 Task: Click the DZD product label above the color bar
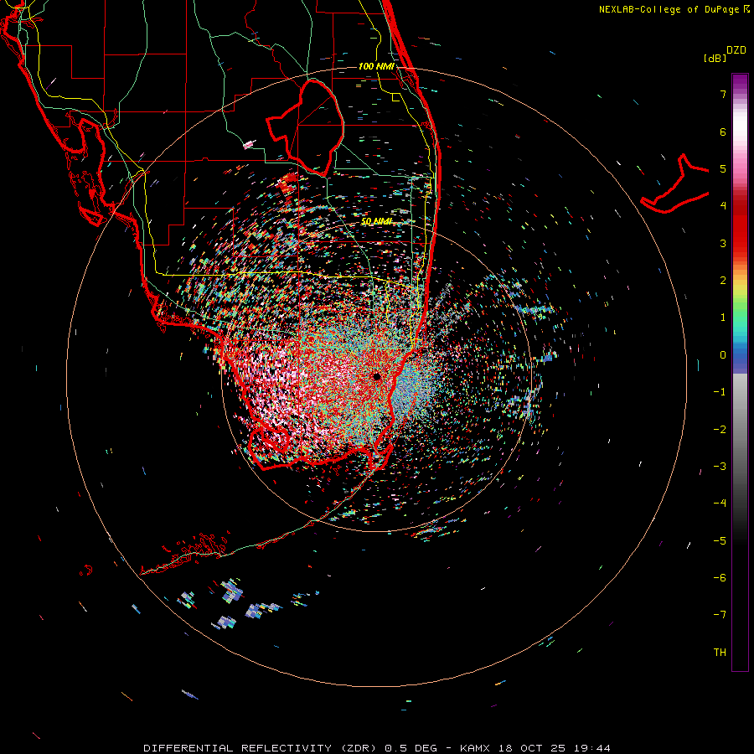pos(736,50)
